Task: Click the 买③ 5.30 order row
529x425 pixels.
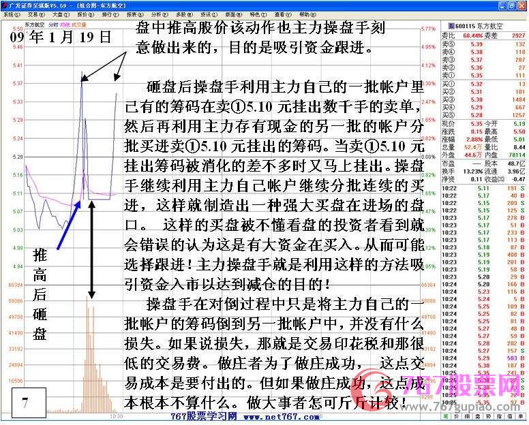Action: [484, 99]
